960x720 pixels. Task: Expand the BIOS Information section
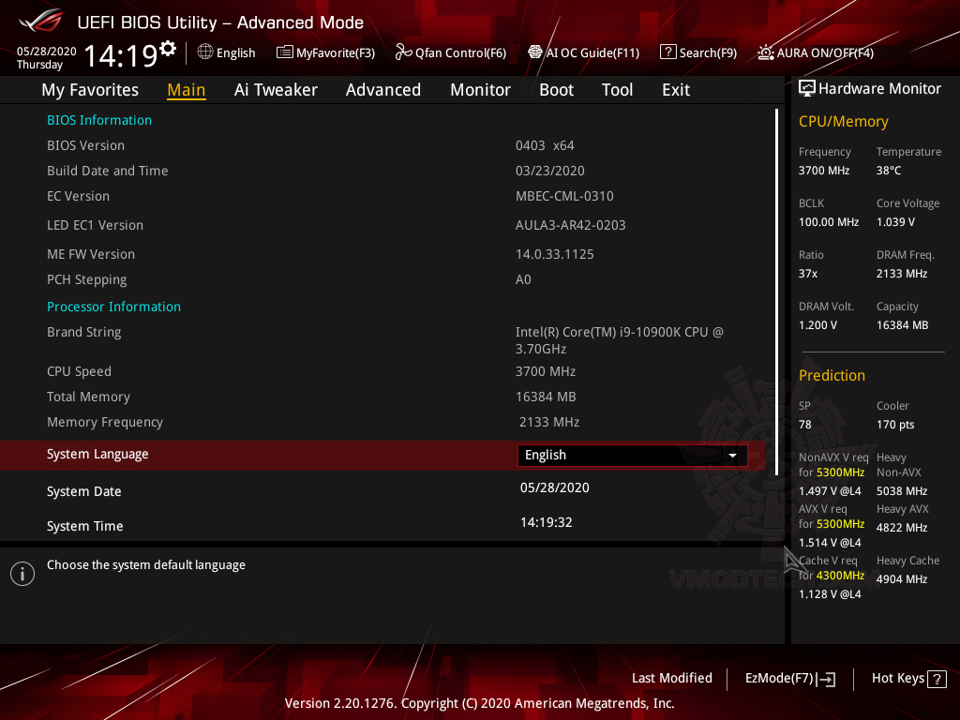click(x=98, y=120)
